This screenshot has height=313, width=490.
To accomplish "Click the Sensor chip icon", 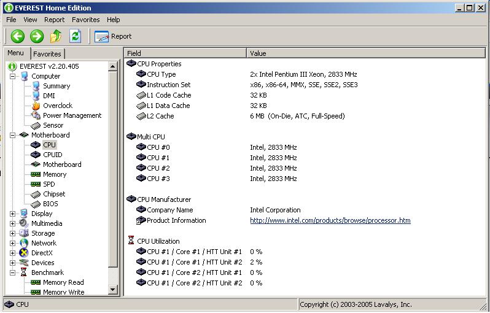I will [36, 125].
